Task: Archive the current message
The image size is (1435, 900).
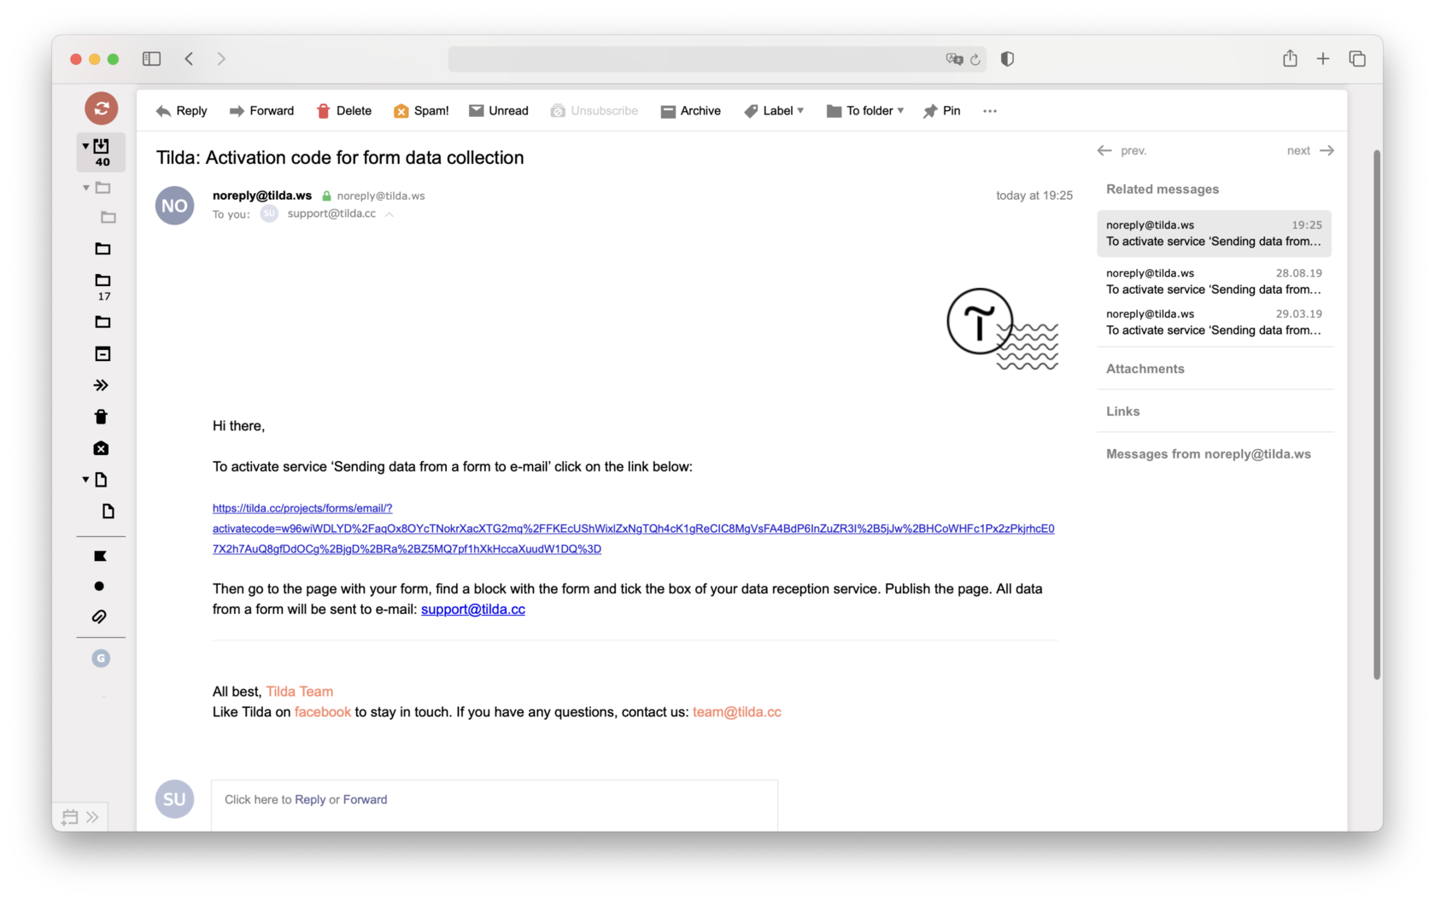Action: tap(691, 111)
